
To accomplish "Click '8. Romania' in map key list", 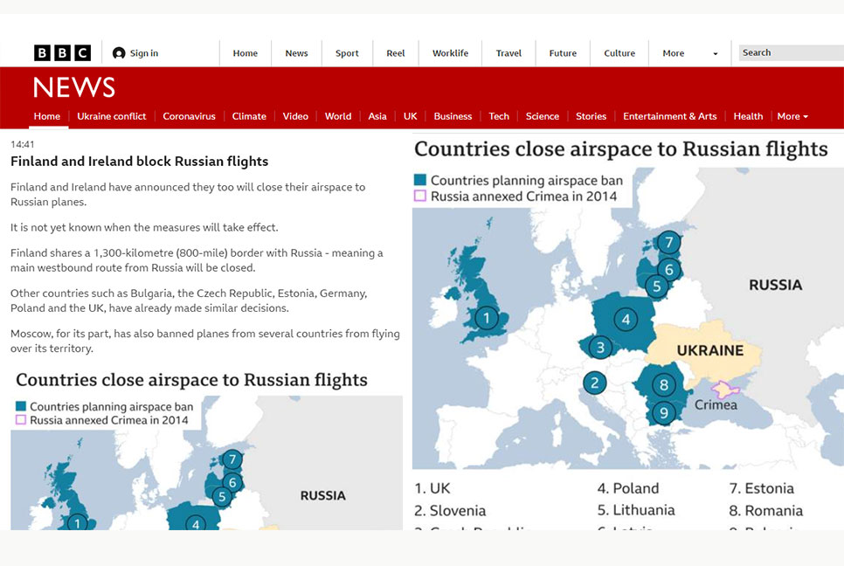I will pos(766,511).
